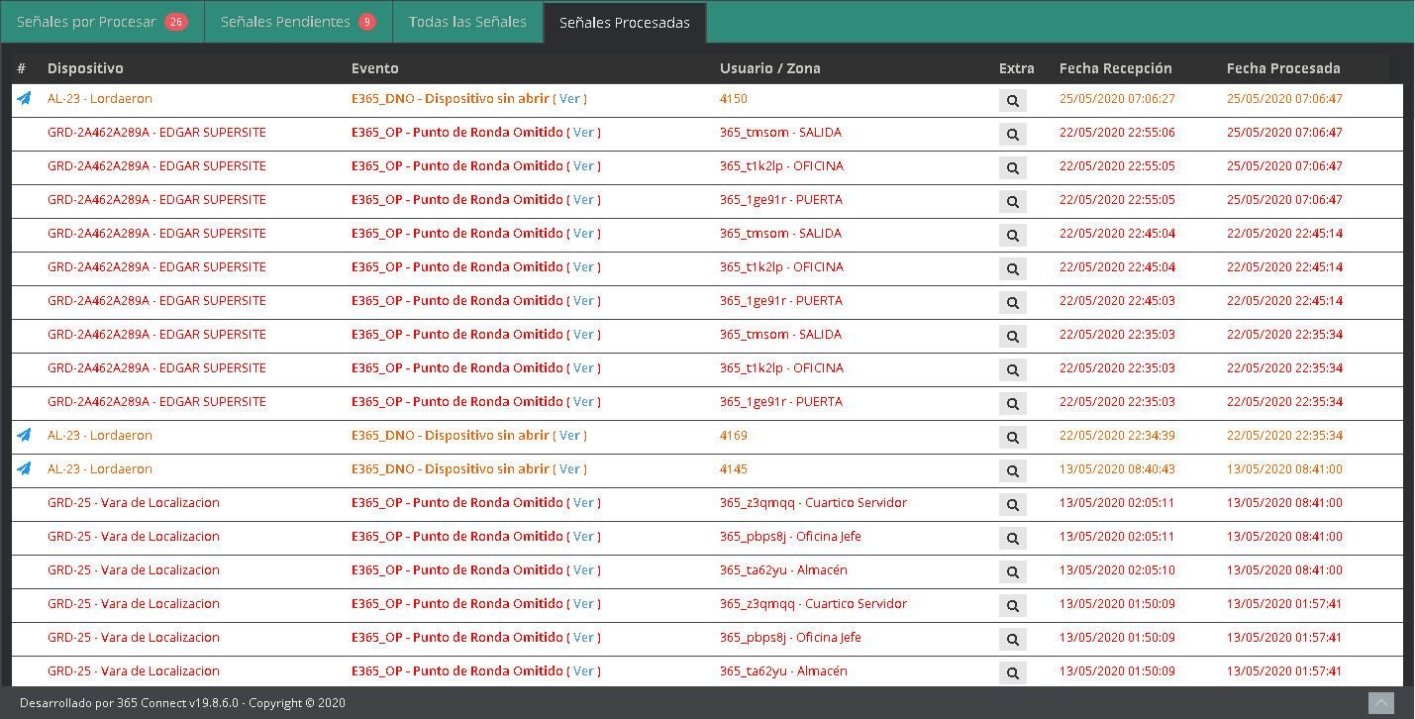
Task: Click the Fecha Procesada column header
Action: click(x=1282, y=68)
